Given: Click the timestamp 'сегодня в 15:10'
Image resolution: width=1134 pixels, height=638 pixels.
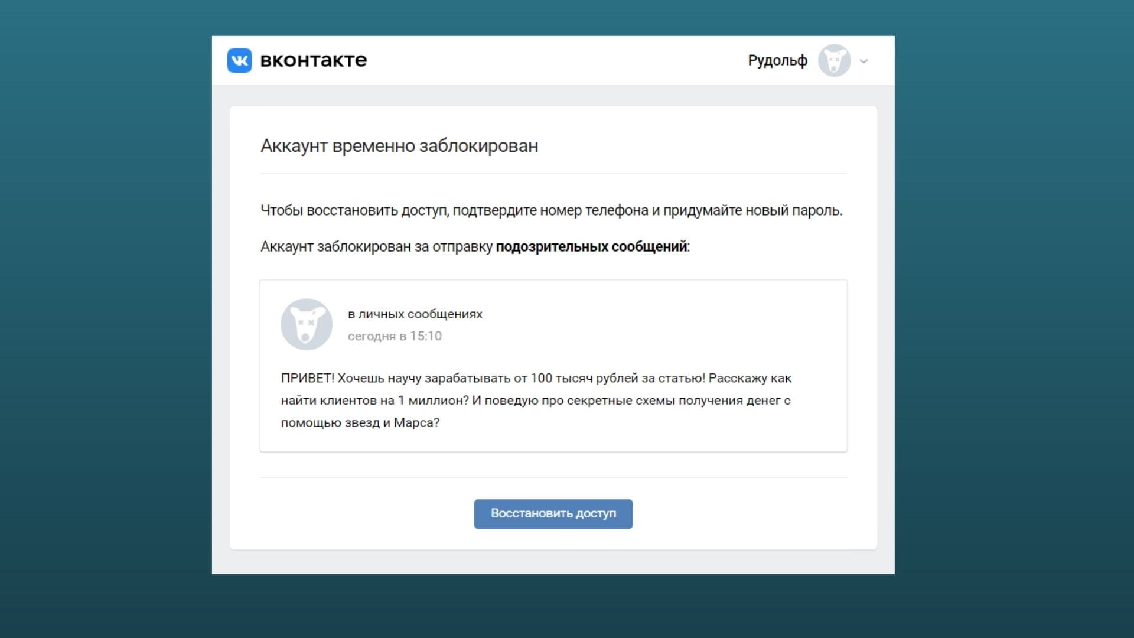Looking at the screenshot, I should pyautogui.click(x=395, y=336).
